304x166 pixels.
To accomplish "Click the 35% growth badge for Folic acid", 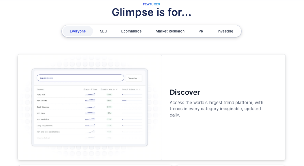I will click(x=109, y=94).
